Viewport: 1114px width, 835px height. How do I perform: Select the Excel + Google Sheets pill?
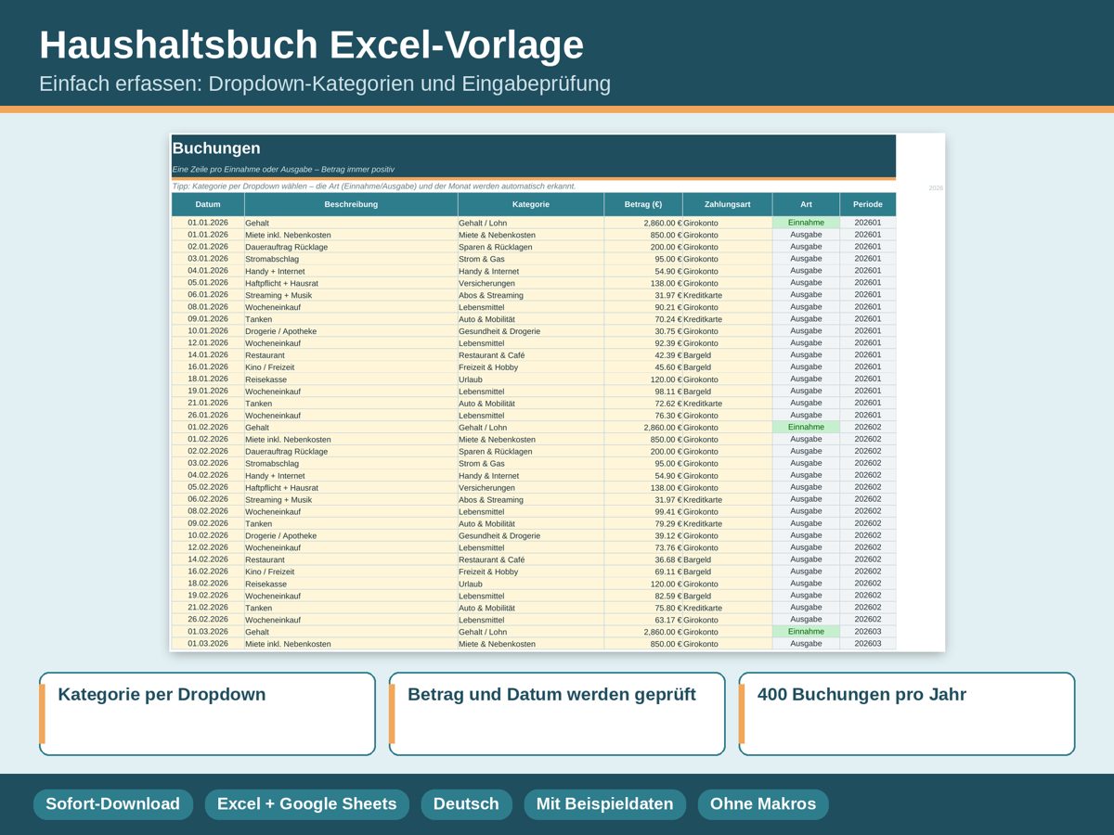point(306,804)
